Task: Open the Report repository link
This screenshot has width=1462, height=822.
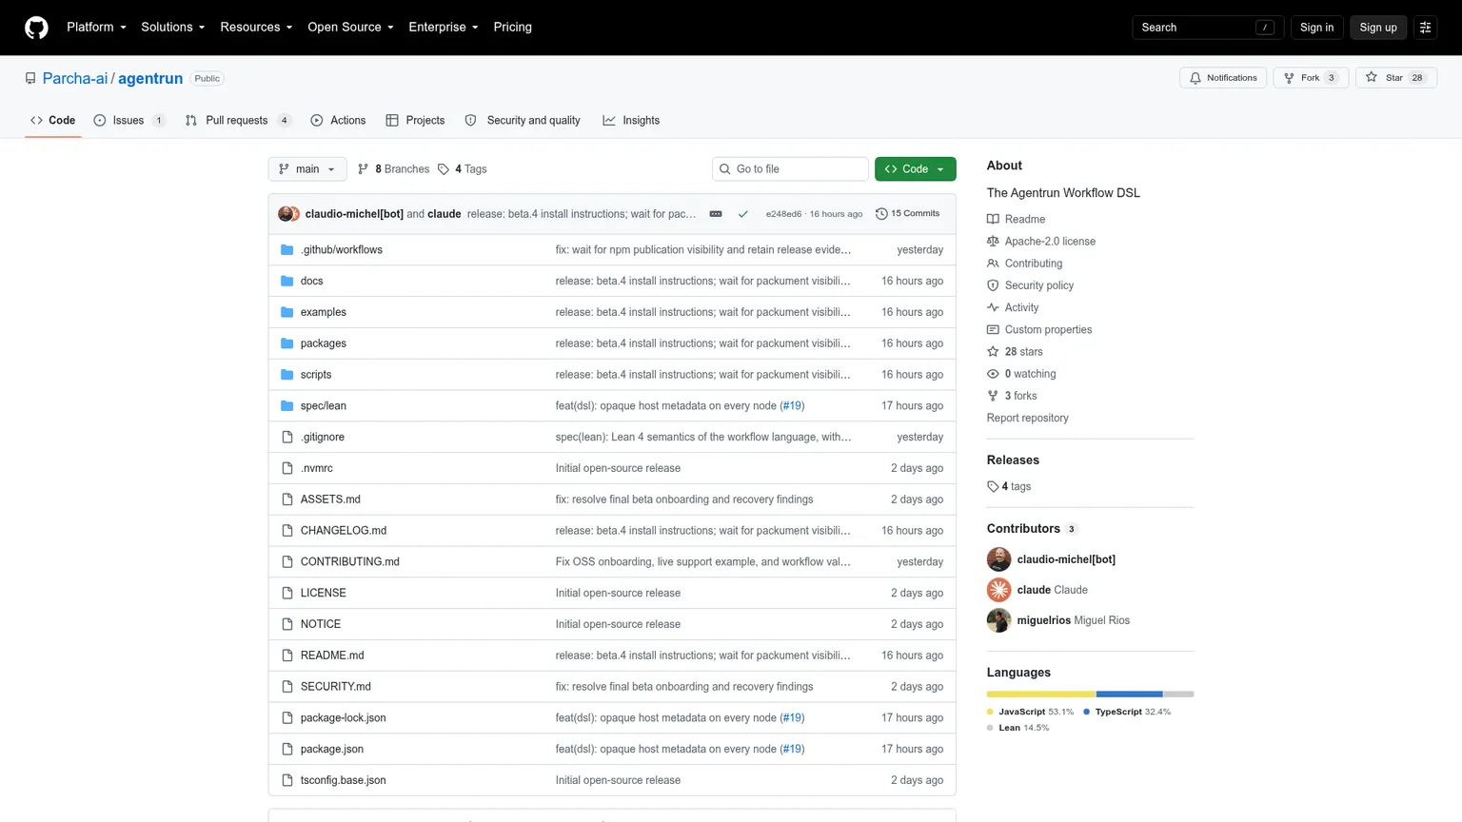Action: [1028, 419]
